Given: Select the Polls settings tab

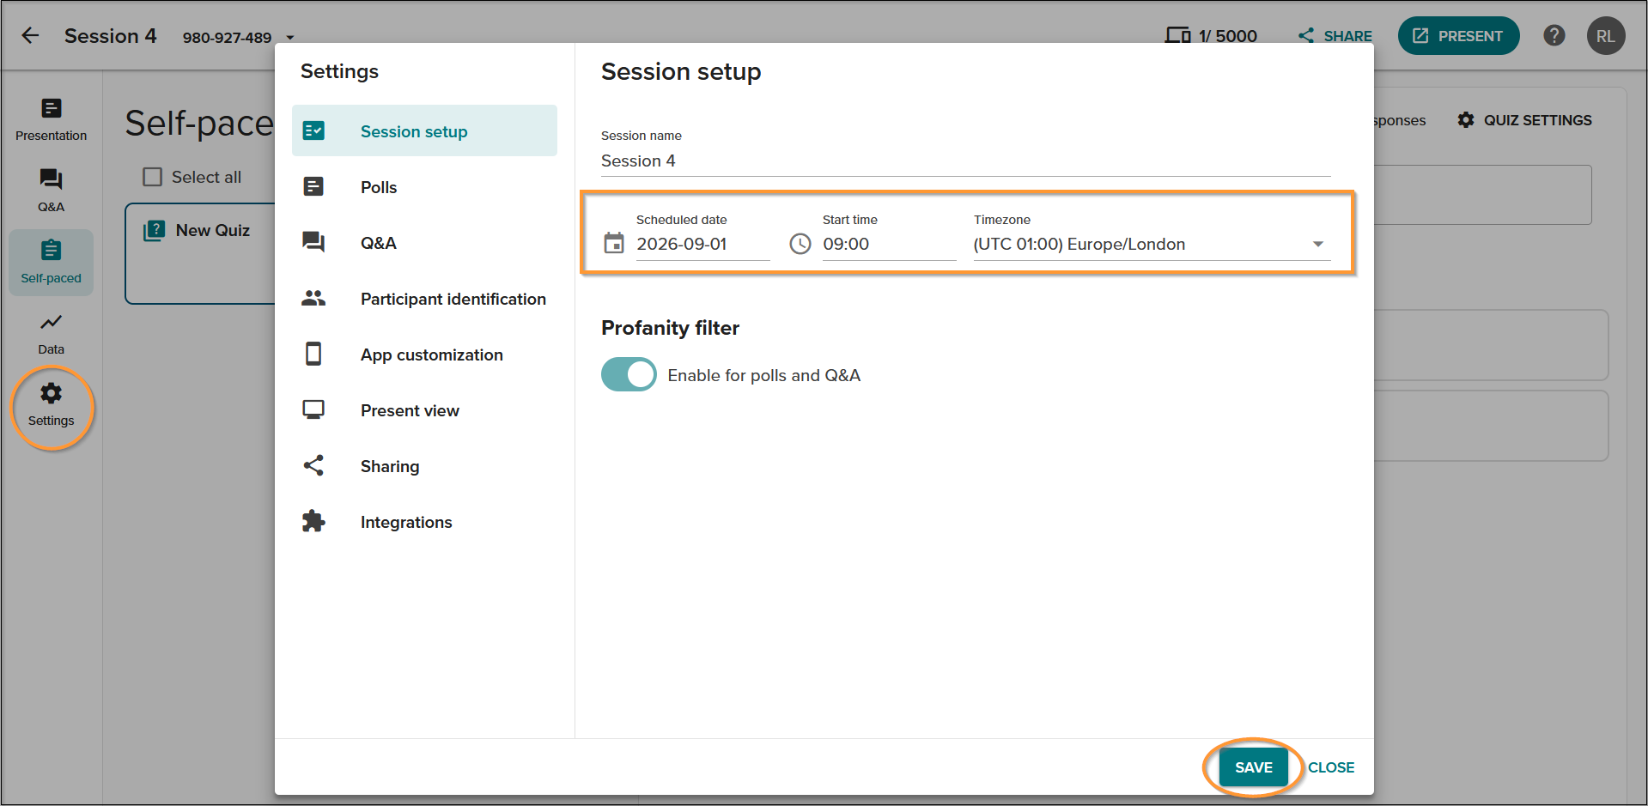Looking at the screenshot, I should [x=424, y=187].
